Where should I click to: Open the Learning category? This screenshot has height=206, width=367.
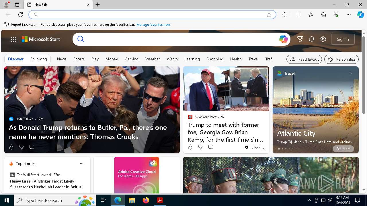(192, 59)
